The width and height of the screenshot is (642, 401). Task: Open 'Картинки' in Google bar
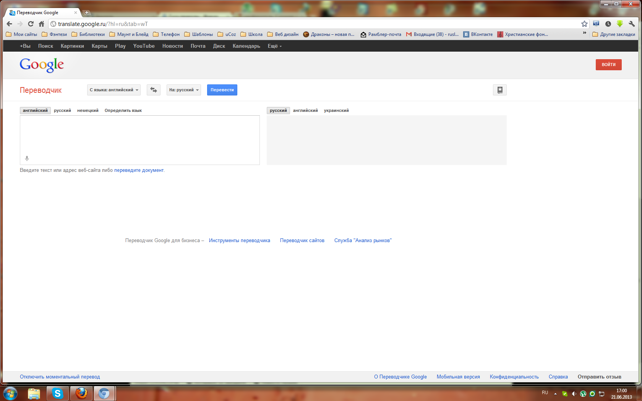click(x=72, y=46)
